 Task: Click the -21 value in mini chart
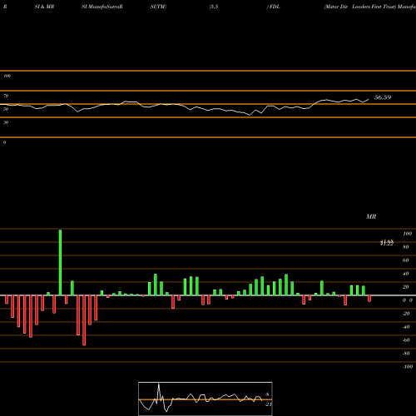pyautogui.click(x=268, y=404)
